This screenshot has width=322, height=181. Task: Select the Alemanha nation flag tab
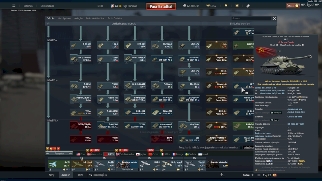(94, 154)
